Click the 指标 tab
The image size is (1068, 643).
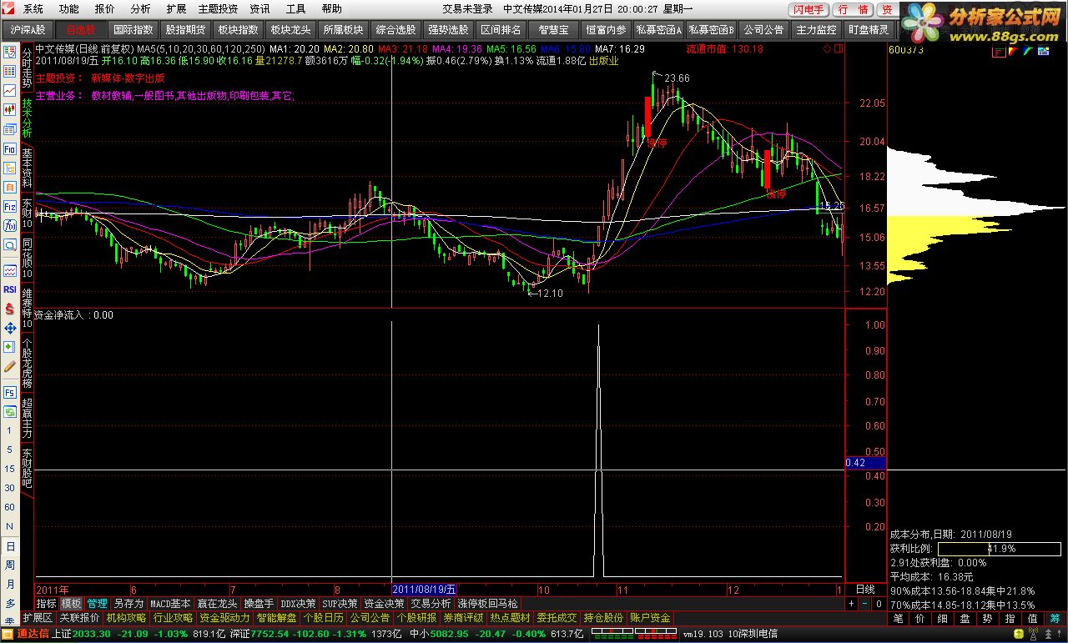point(46,603)
